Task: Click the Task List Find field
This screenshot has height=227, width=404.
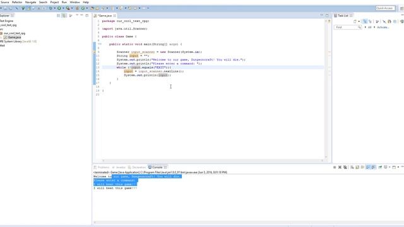Action: 347,27
